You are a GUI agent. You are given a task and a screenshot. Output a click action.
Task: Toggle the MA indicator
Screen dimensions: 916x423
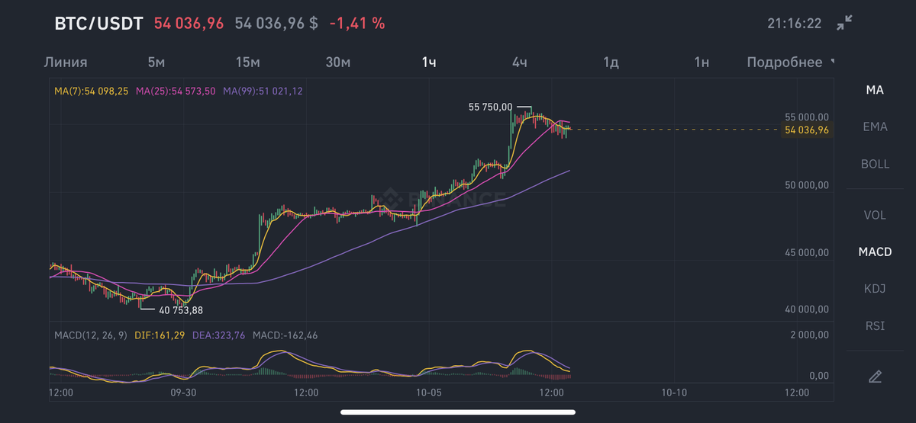[x=875, y=90]
